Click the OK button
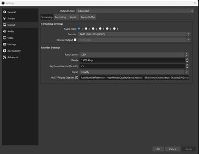Image resolution: width=199 pixels, height=154 pixels. pos(158,149)
